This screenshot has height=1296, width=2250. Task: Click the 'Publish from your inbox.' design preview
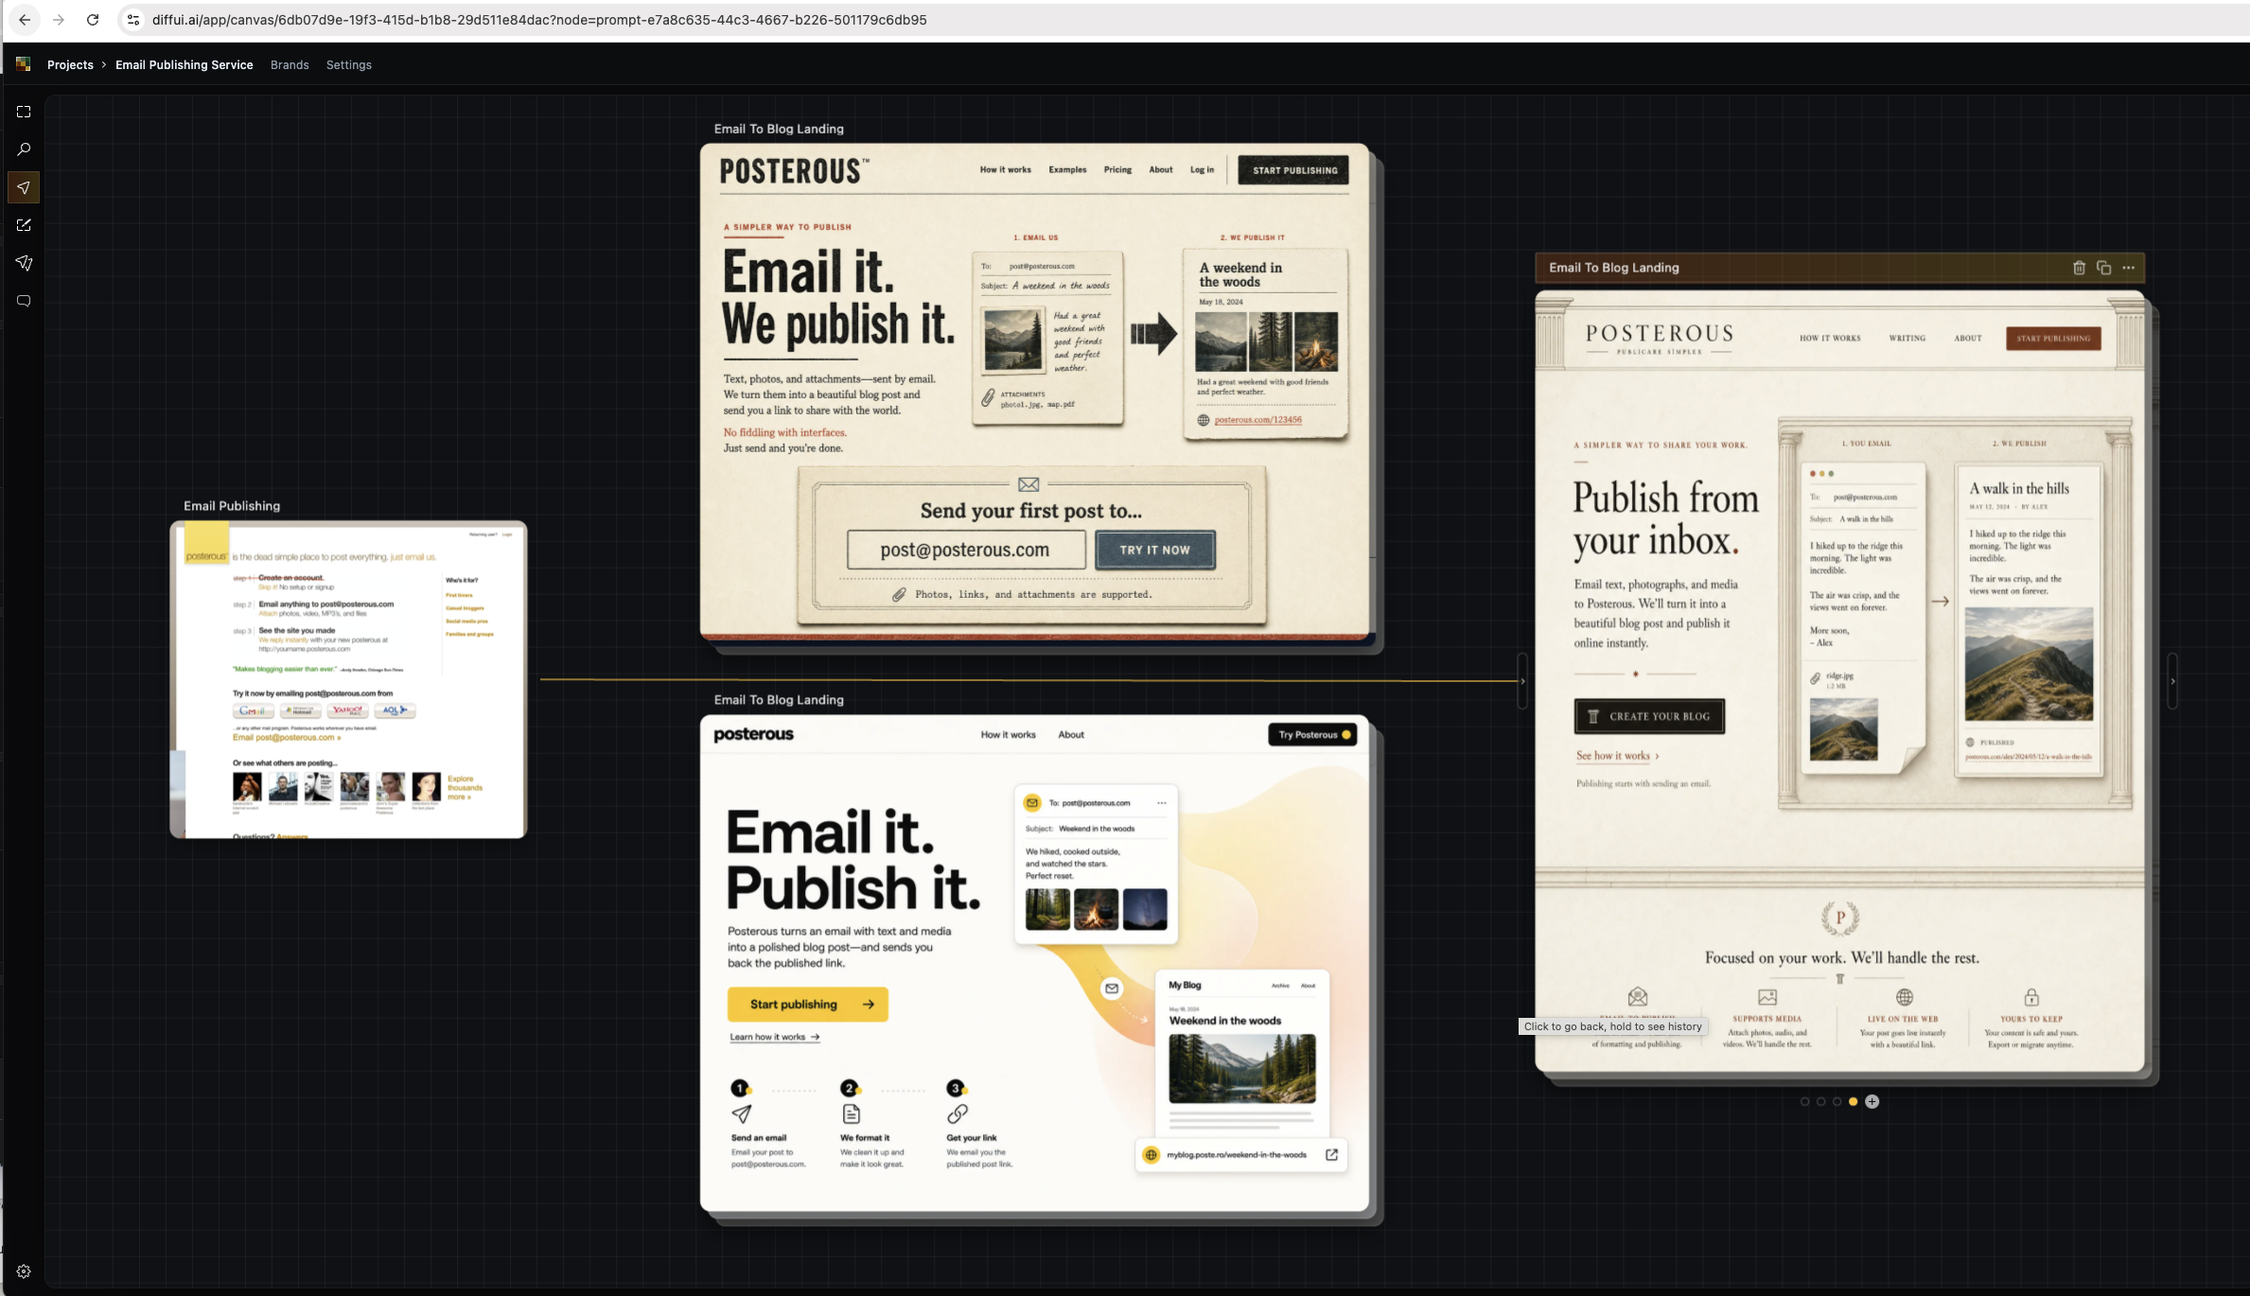[x=1839, y=681]
